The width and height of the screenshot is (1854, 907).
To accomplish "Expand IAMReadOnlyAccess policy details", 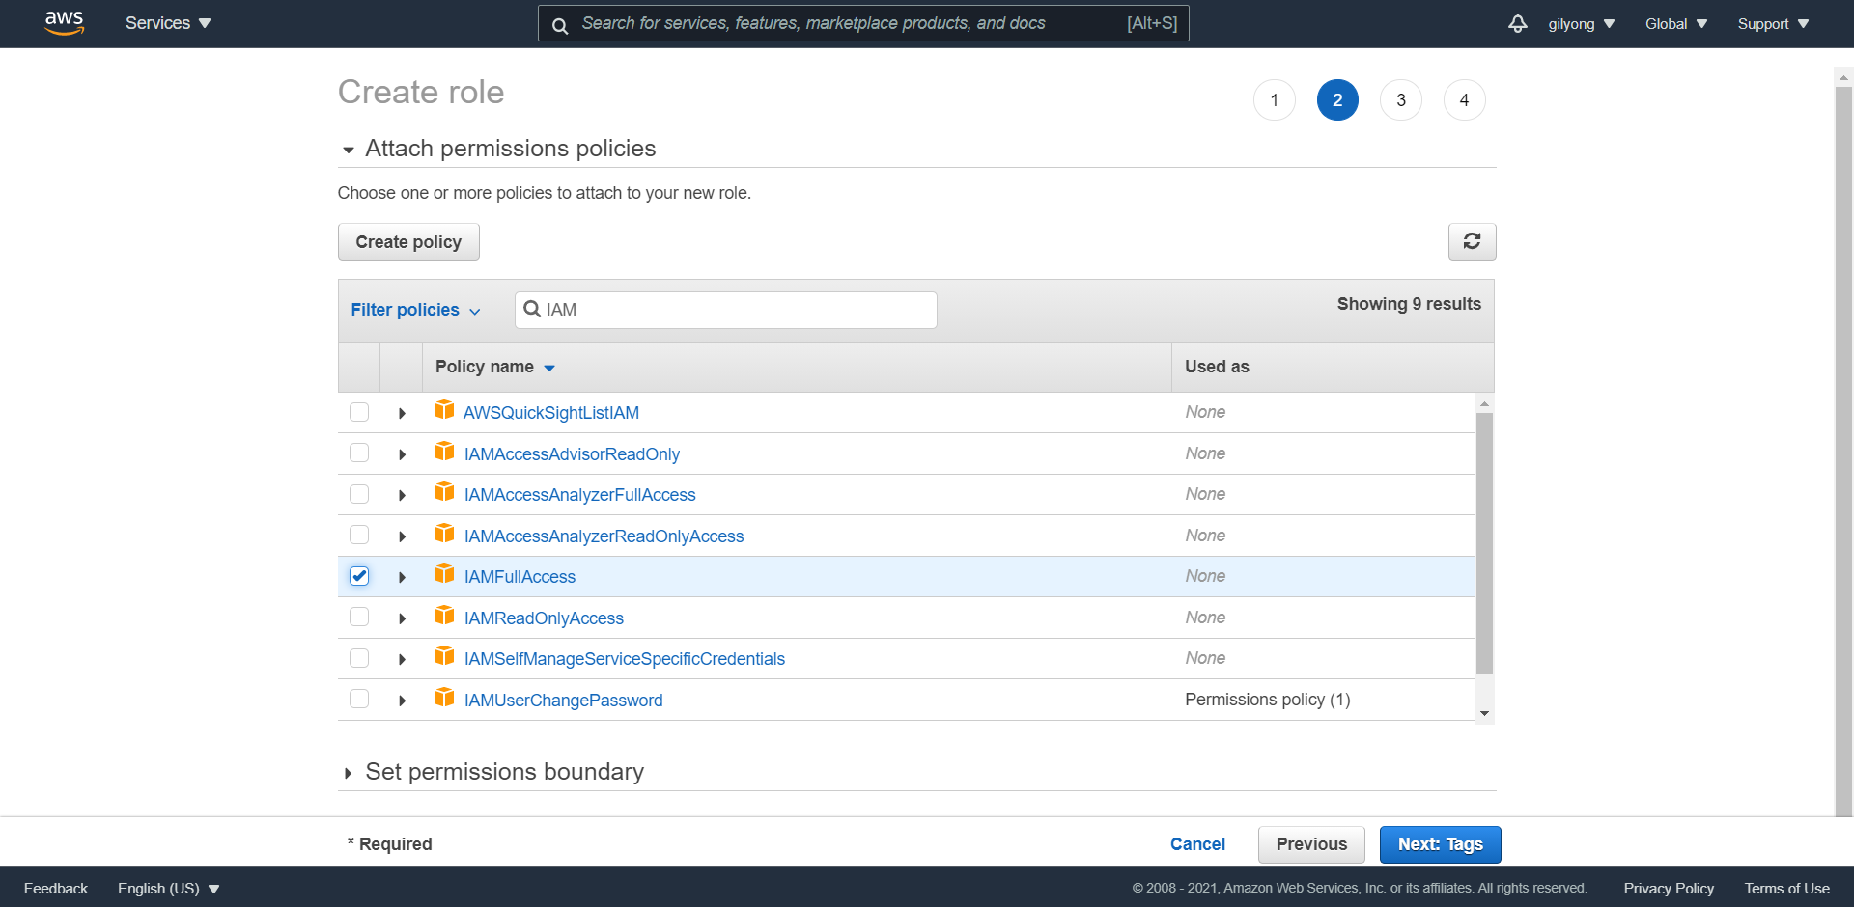I will click(402, 618).
